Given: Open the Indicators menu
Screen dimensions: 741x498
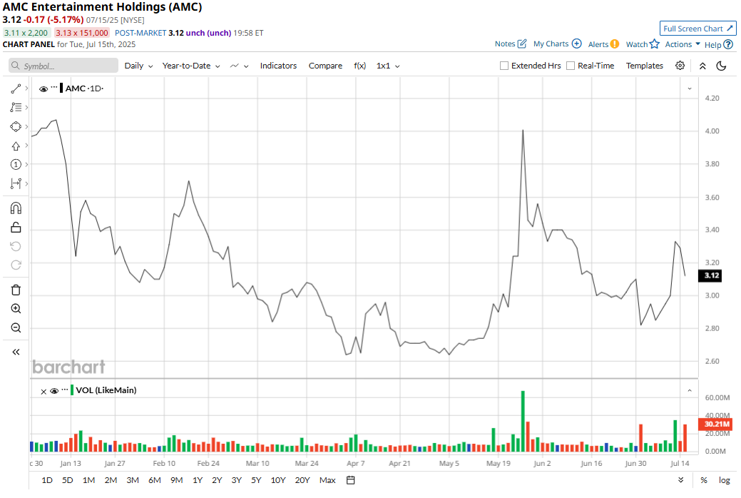Looking at the screenshot, I should click(278, 66).
